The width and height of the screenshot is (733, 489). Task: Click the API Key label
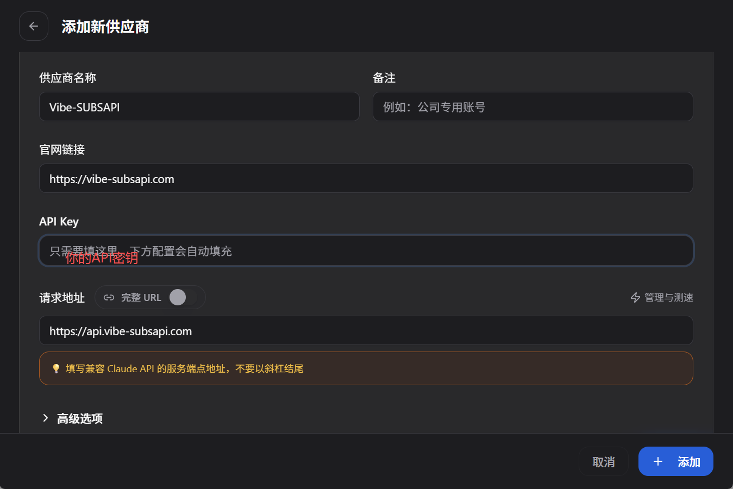click(59, 222)
